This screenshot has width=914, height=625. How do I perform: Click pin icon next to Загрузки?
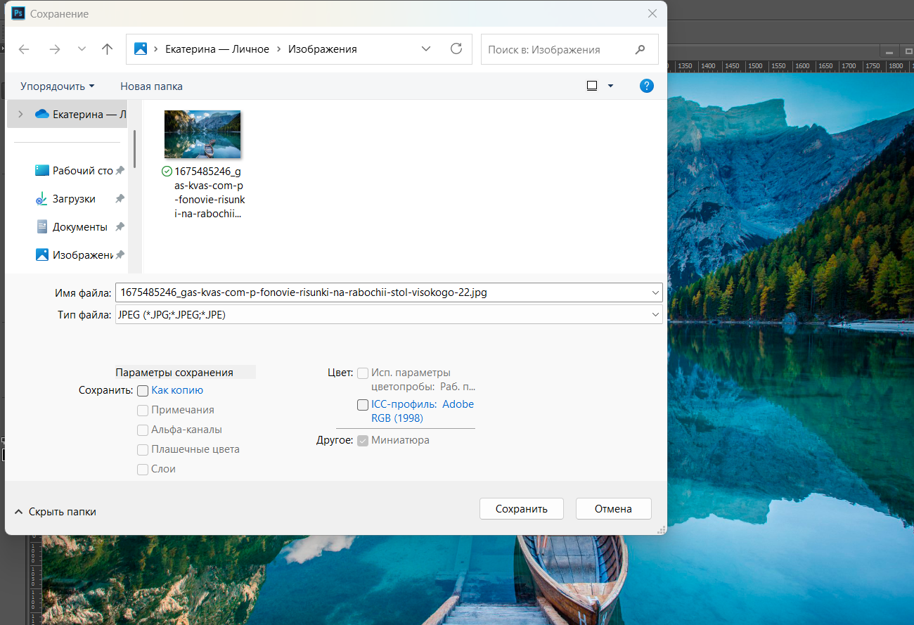(120, 199)
